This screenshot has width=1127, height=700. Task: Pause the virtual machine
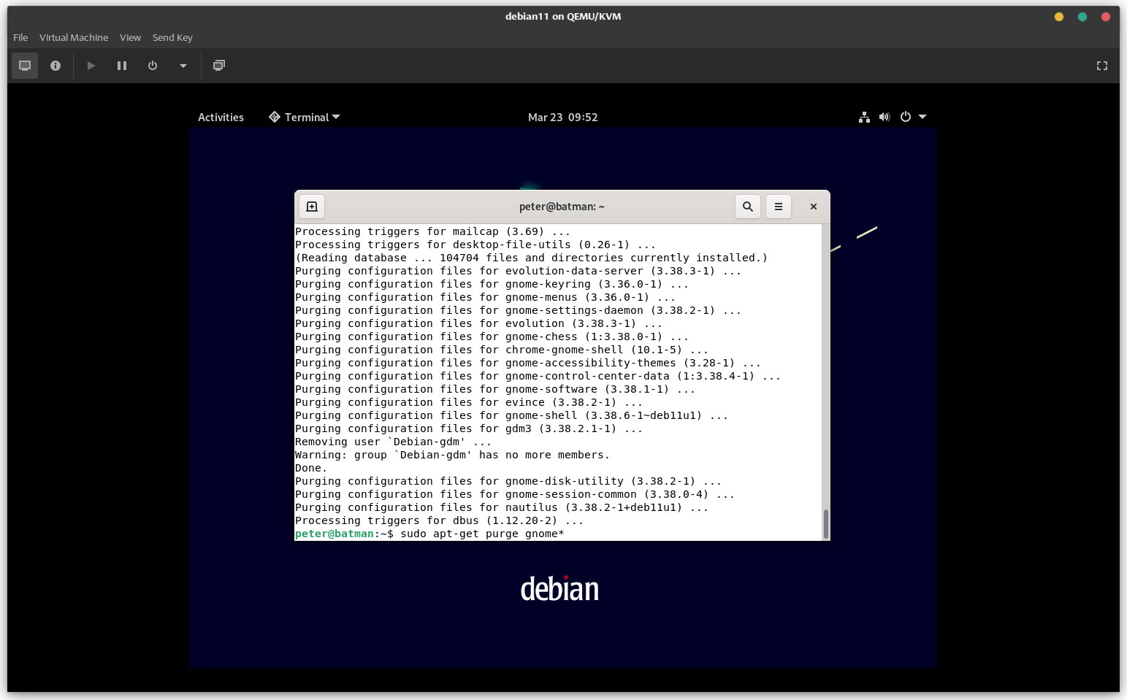click(x=122, y=66)
